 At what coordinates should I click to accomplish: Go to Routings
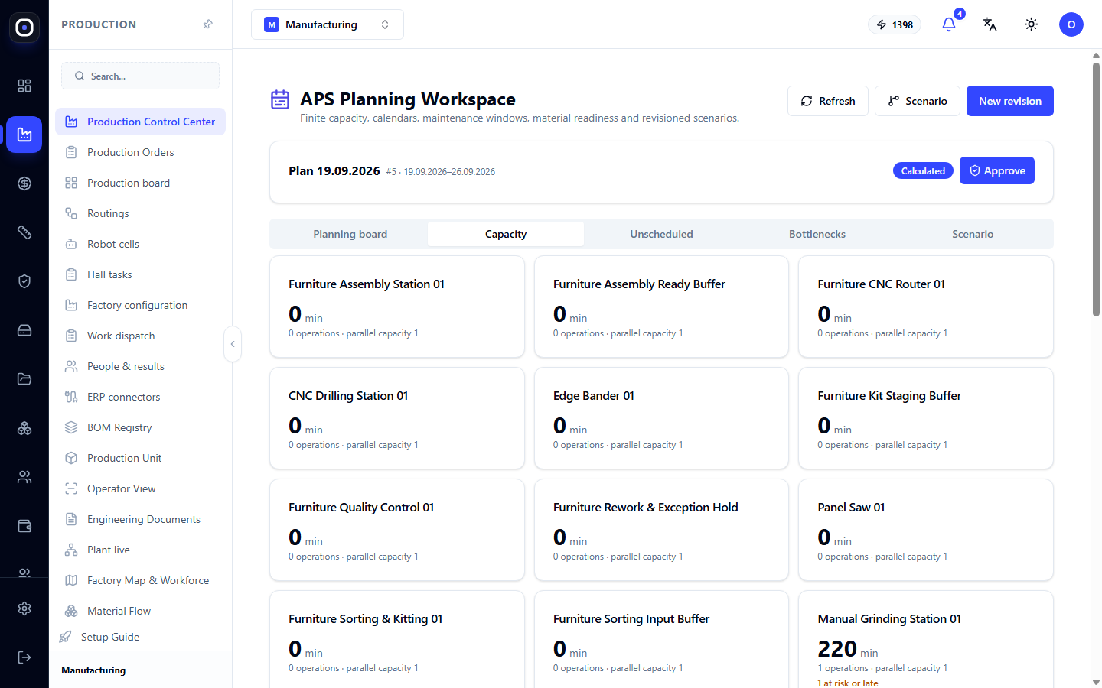click(140, 213)
